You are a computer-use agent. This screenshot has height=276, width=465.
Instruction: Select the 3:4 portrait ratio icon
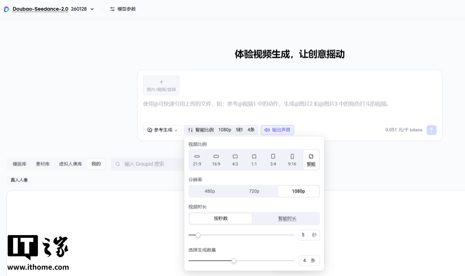pyautogui.click(x=273, y=159)
